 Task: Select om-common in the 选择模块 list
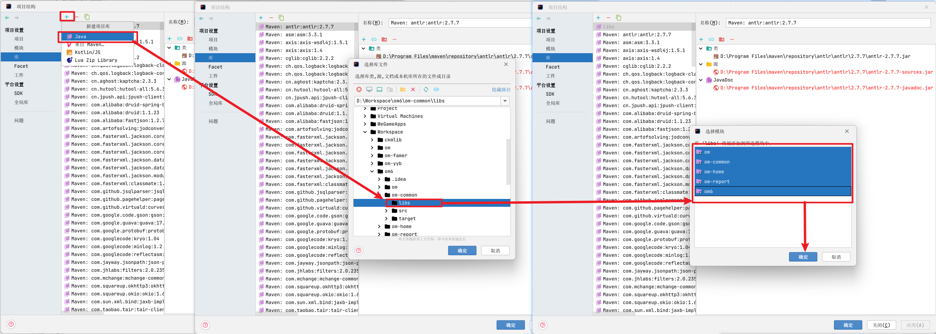point(773,162)
